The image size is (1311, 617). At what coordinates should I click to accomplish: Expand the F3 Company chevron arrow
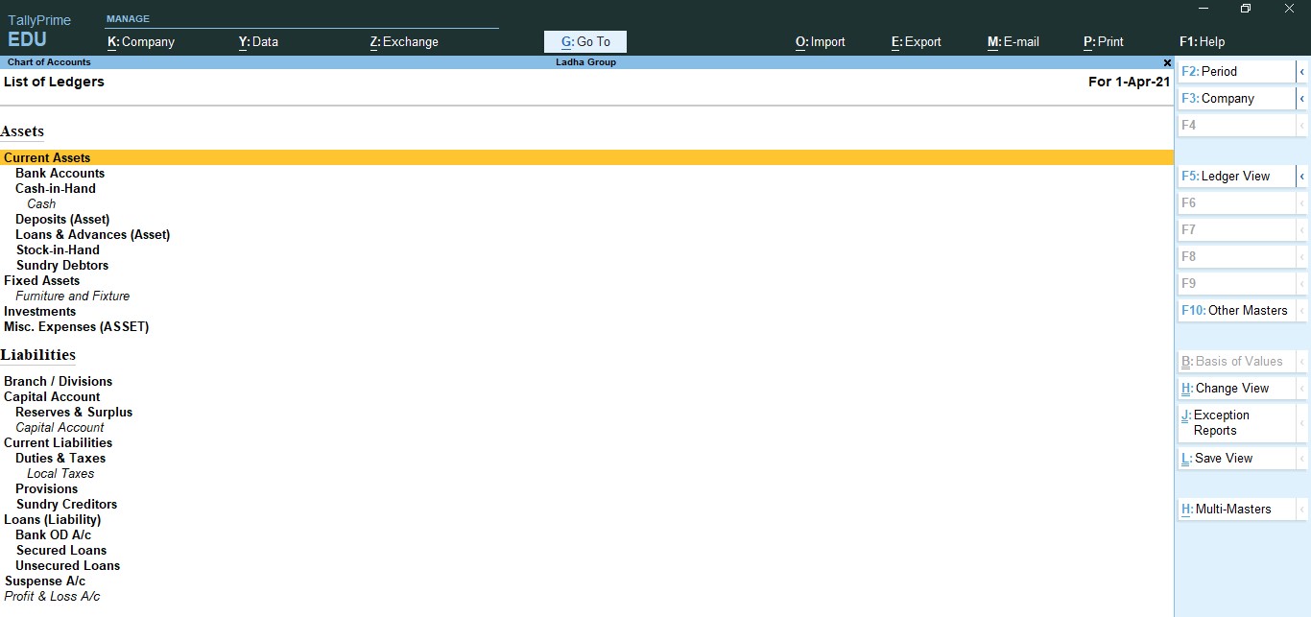click(1302, 99)
